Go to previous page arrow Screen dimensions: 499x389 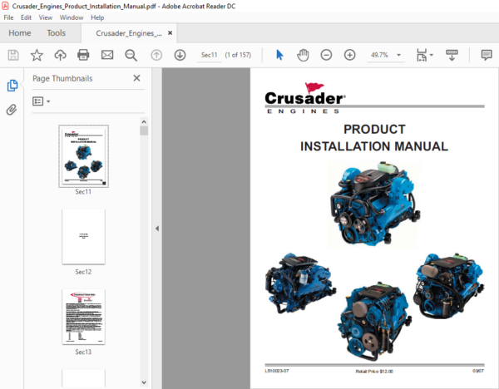tap(156, 55)
